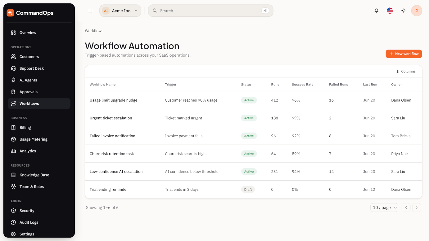Click the Draft status badge
Image resolution: width=429 pixels, height=241 pixels.
[248, 190]
